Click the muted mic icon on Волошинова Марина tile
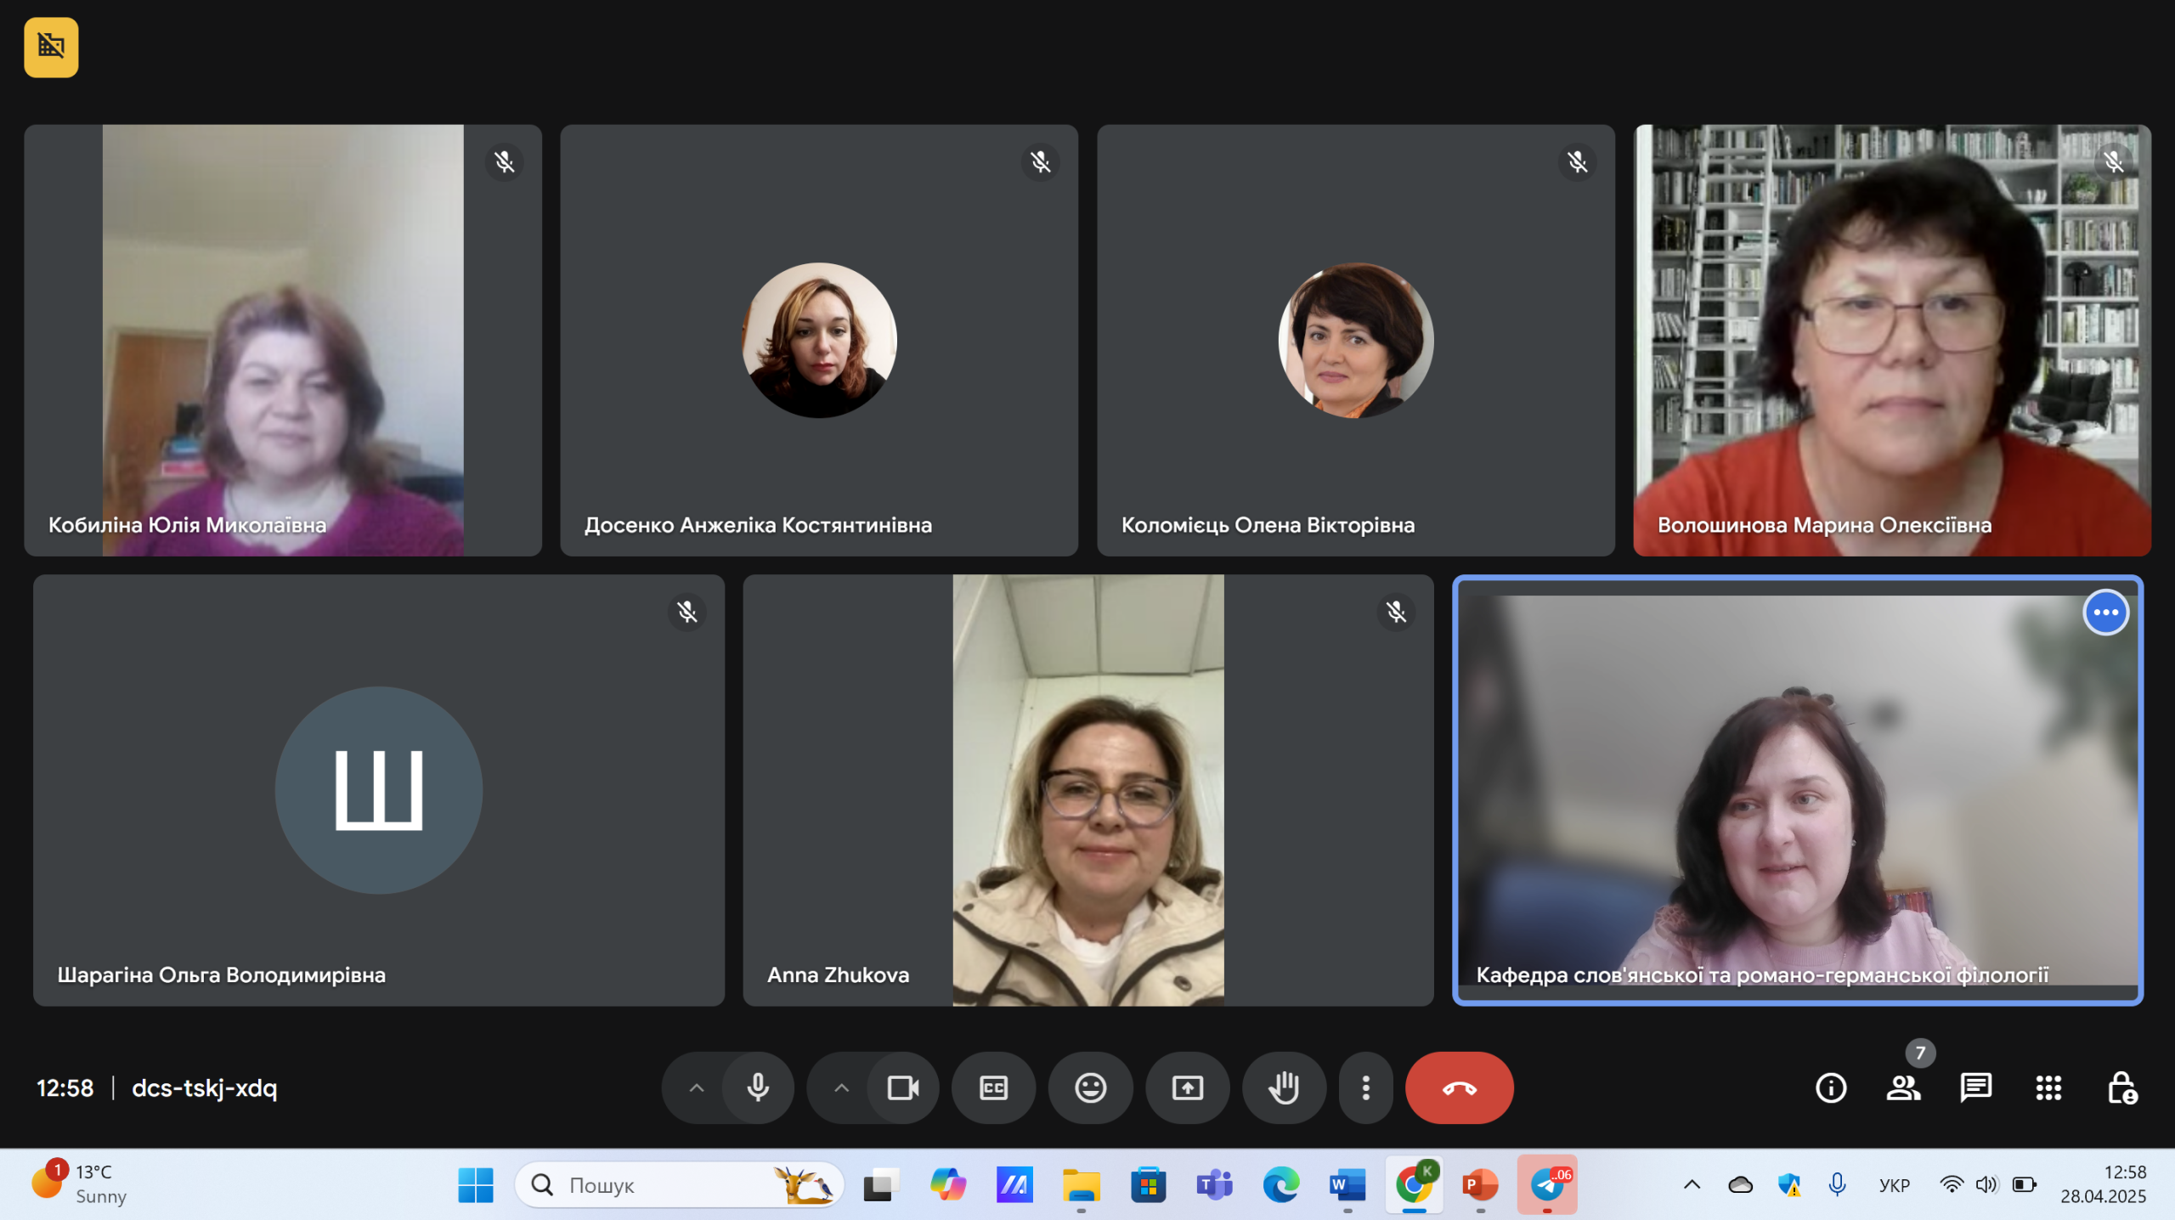The height and width of the screenshot is (1220, 2175). click(2114, 161)
